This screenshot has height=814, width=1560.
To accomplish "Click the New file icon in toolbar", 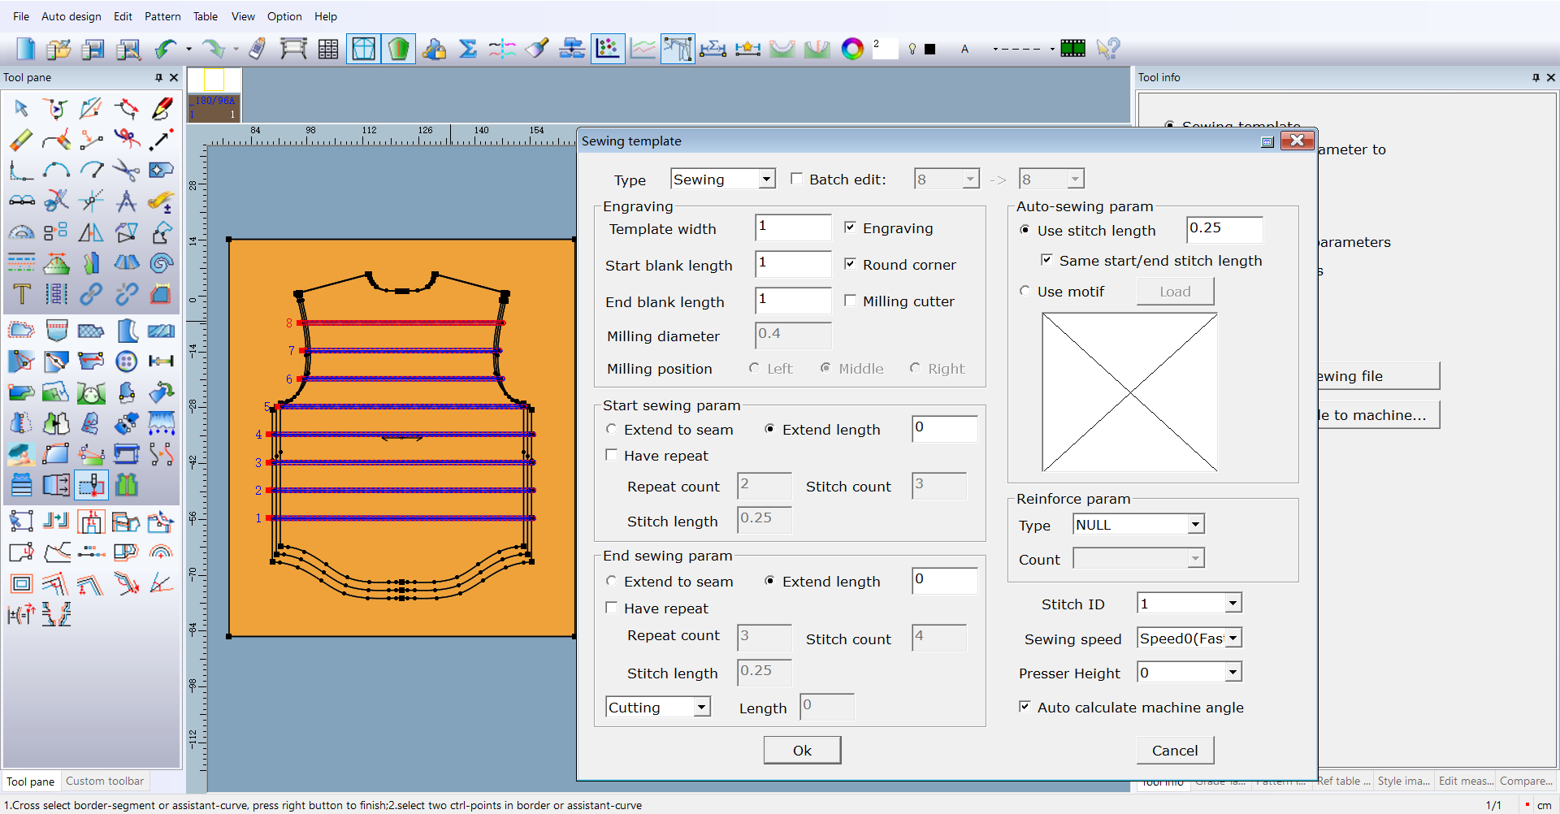I will [x=25, y=49].
